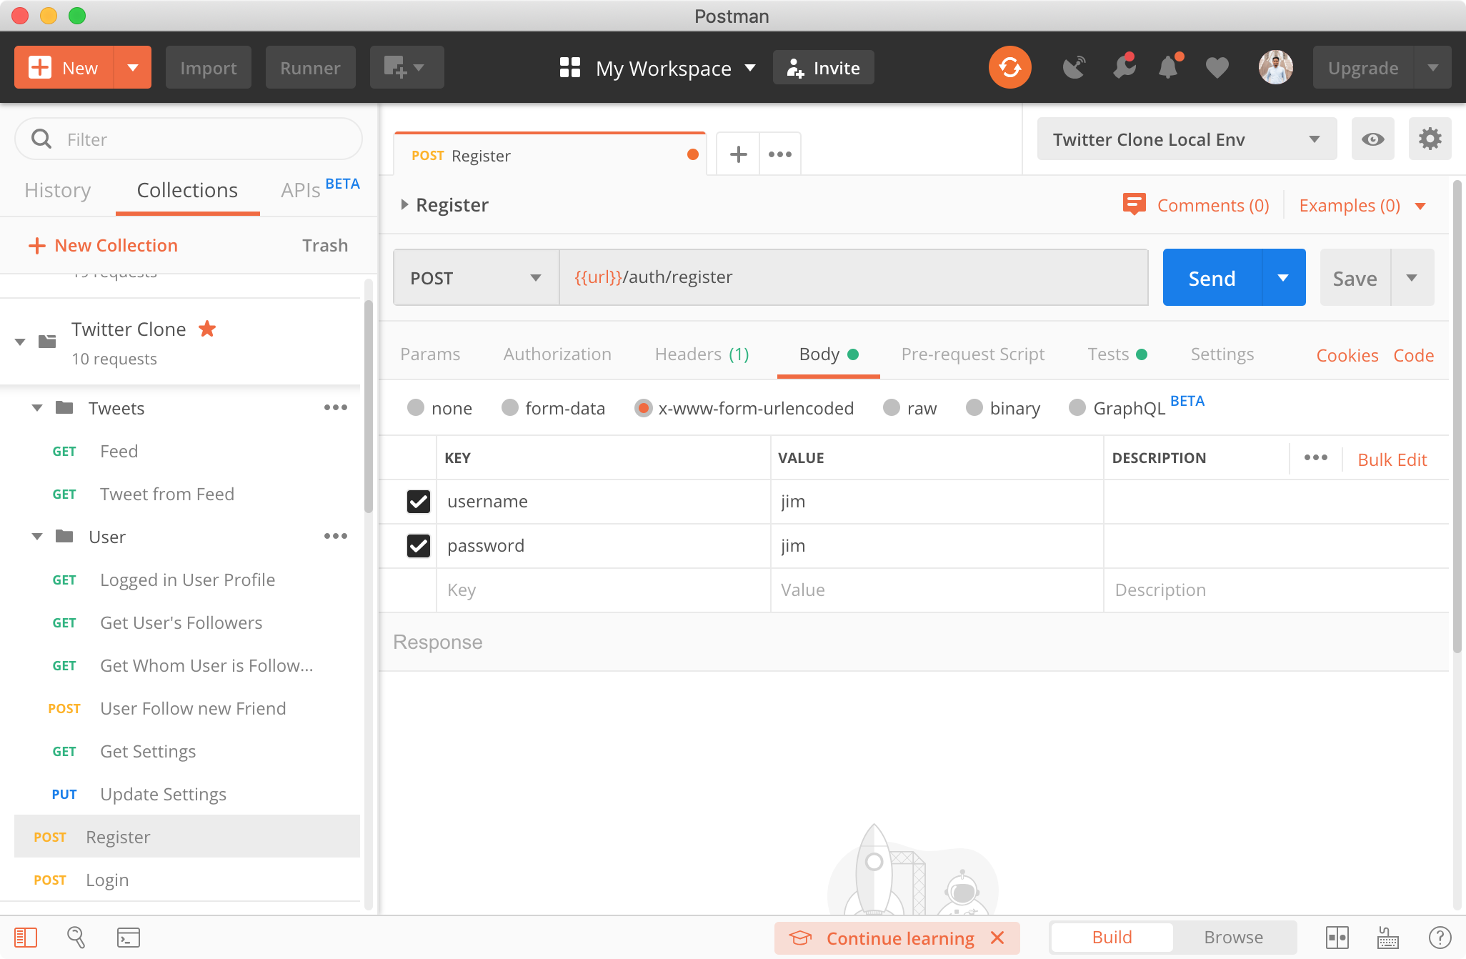The height and width of the screenshot is (959, 1466).
Task: Open the POST method dropdown
Action: coord(476,278)
